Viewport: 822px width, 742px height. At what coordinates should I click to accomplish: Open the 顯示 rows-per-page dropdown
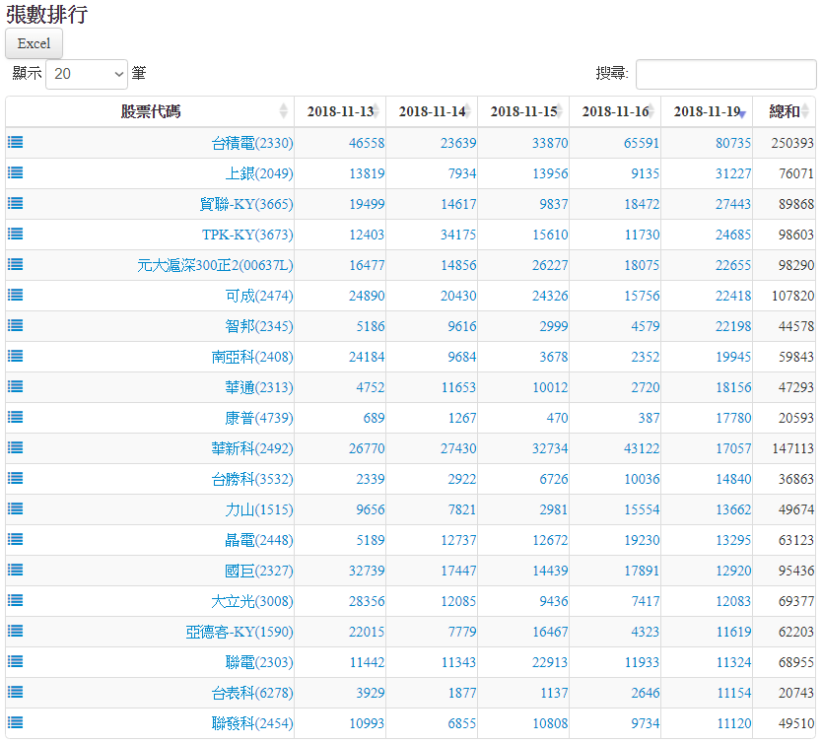coord(87,74)
